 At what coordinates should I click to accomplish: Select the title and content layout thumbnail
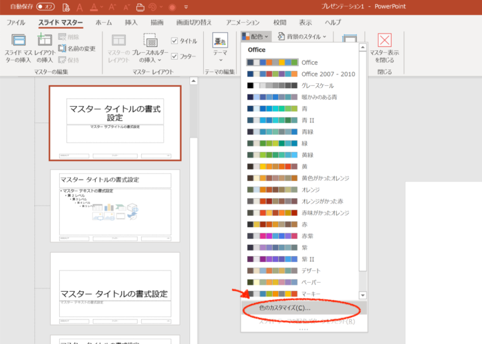tap(115, 206)
